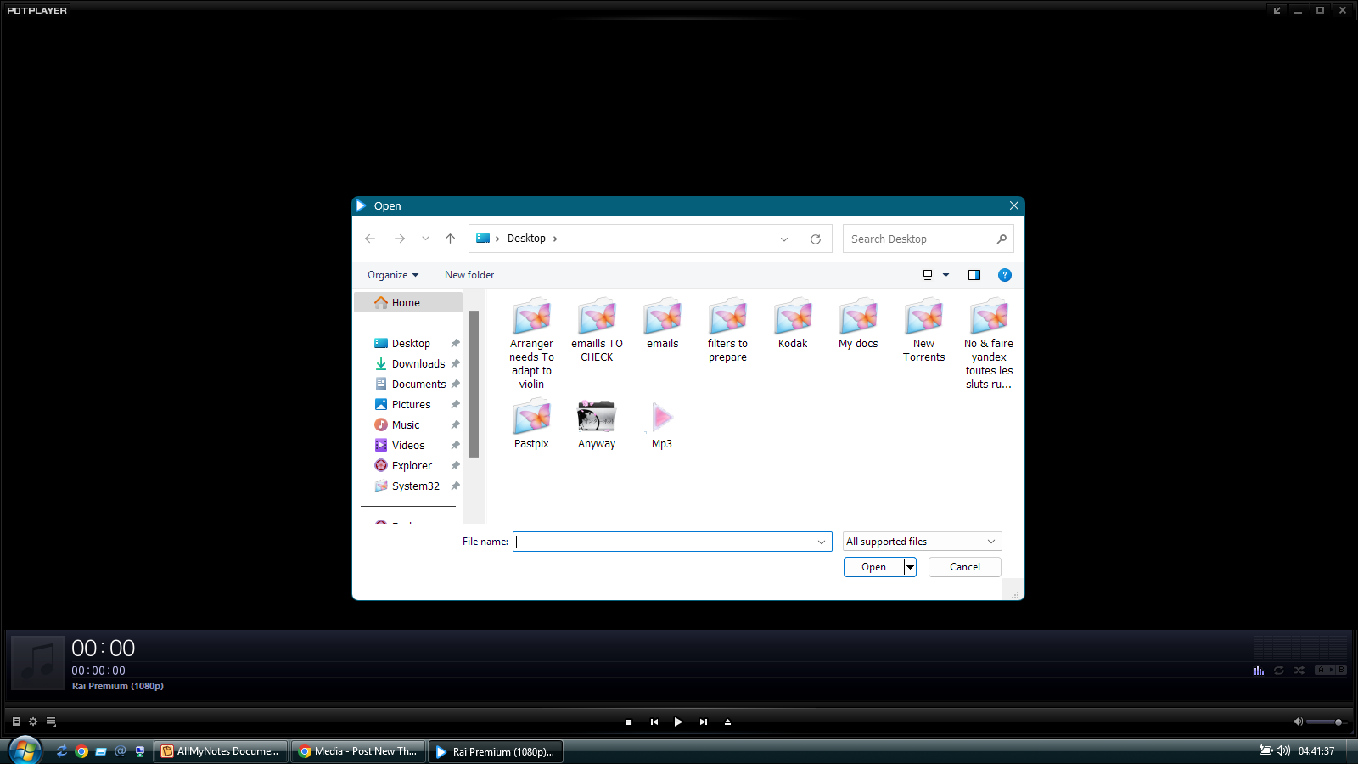Click the search magnifier icon

1002,239
